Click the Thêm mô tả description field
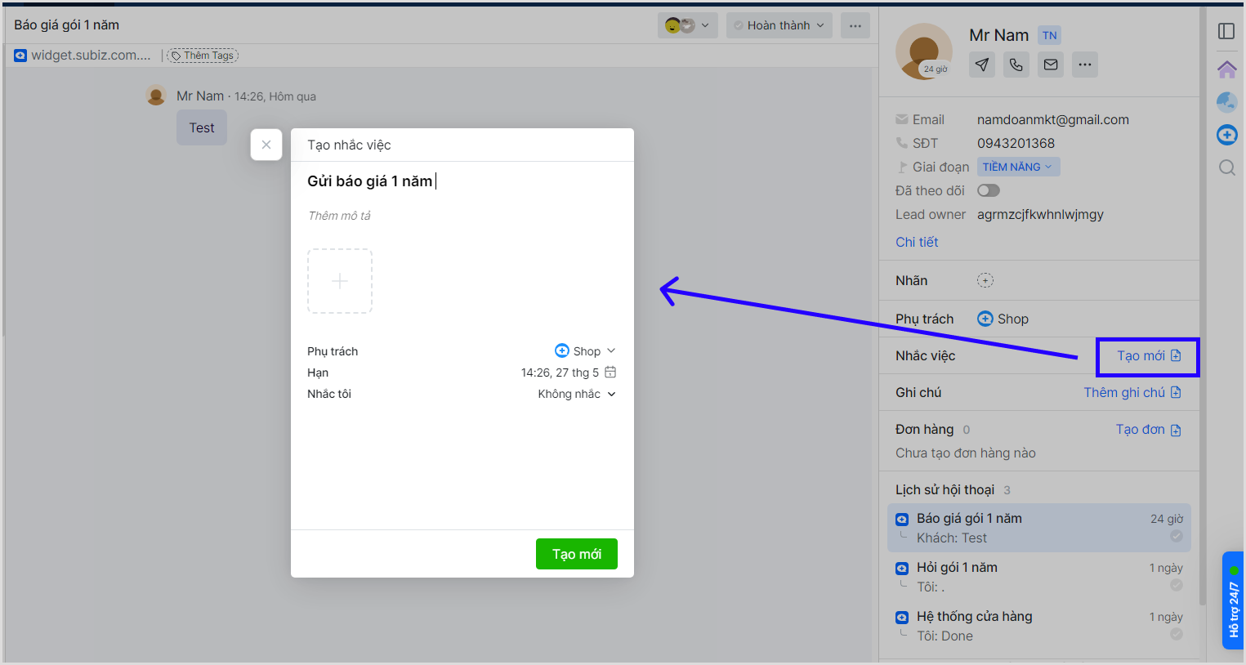Viewport: 1246px width, 665px height. pos(339,216)
